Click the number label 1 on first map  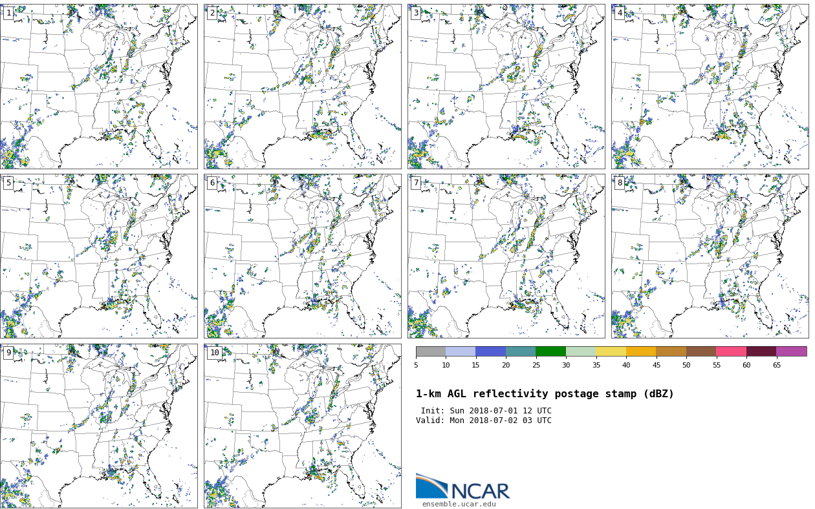coord(8,13)
